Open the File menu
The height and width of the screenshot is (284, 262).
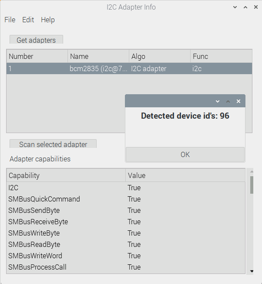point(10,20)
